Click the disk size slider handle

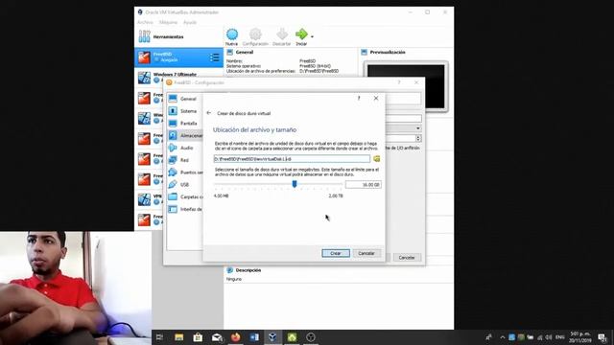(x=295, y=184)
